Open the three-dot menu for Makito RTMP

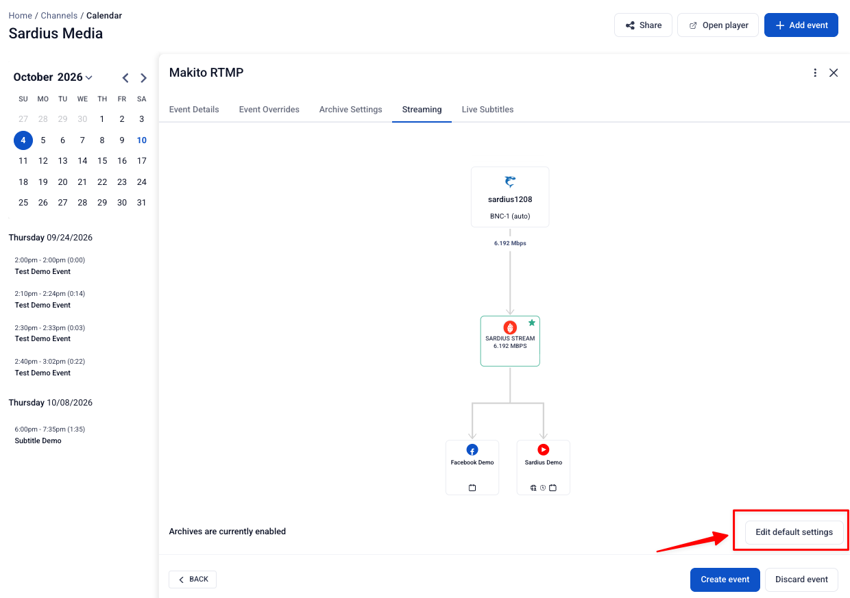815,73
